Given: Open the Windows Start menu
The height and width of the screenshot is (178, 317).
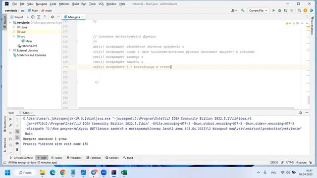Looking at the screenshot, I should click(8, 173).
